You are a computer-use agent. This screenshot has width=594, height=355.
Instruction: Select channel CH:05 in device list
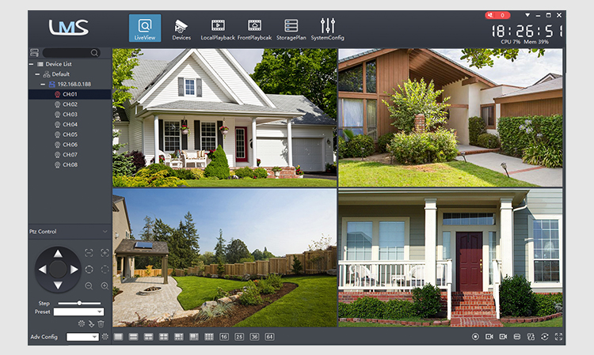[70, 134]
